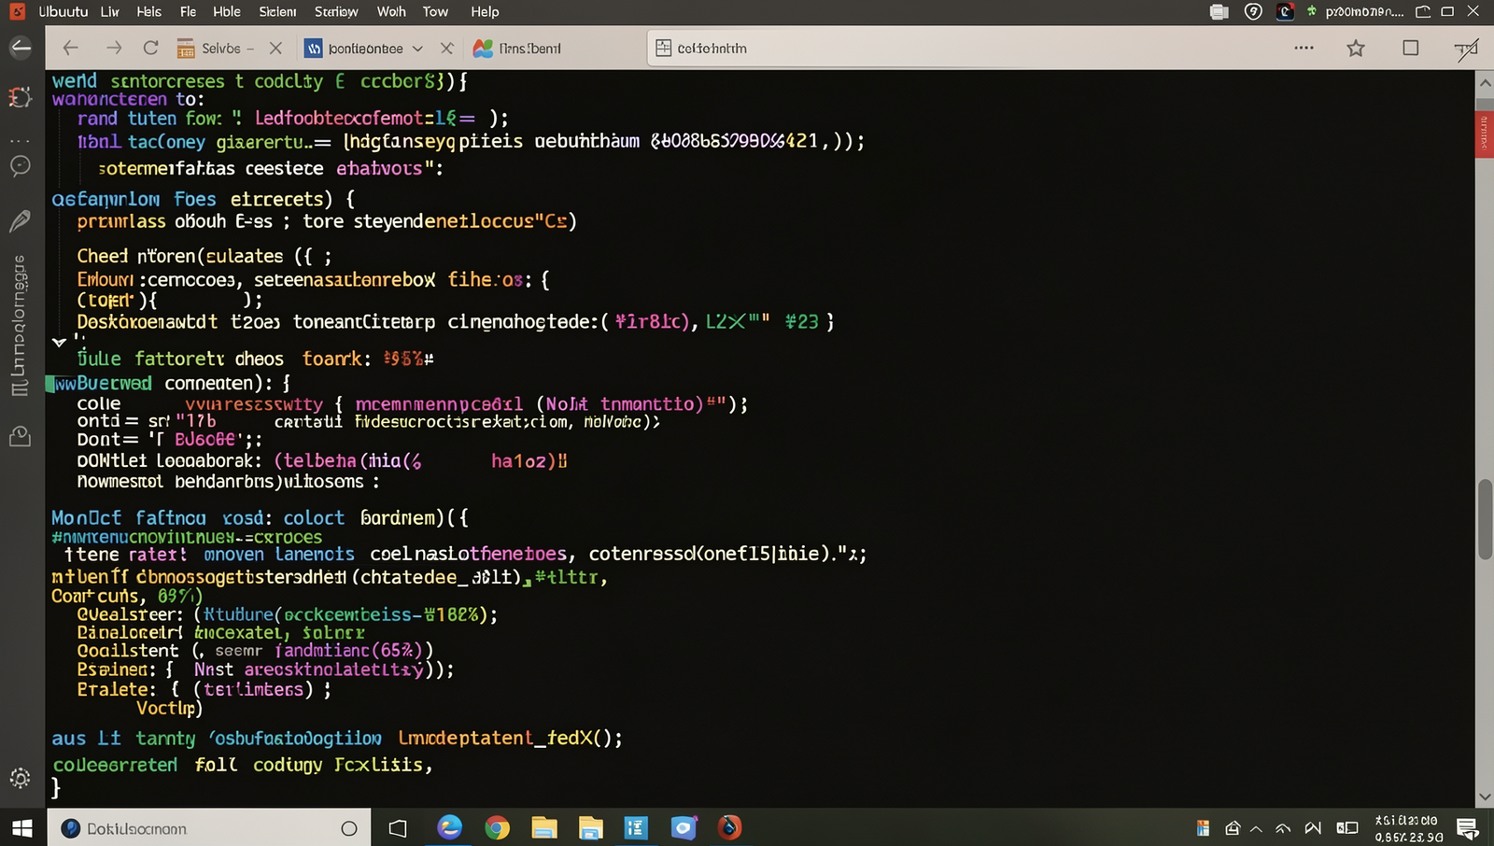Open the orange sidebar icon below the back arrow

click(x=20, y=96)
